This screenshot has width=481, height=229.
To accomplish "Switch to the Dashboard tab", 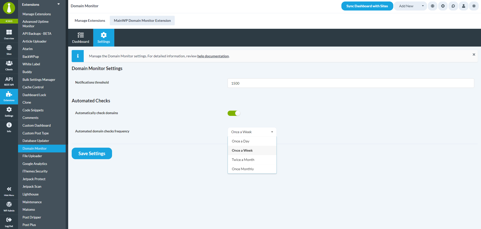I will tap(81, 38).
